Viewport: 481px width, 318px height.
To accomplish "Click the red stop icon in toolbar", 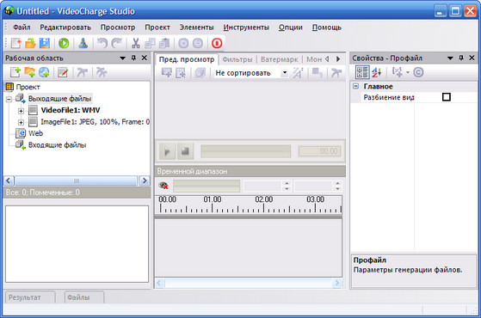I will coord(217,43).
